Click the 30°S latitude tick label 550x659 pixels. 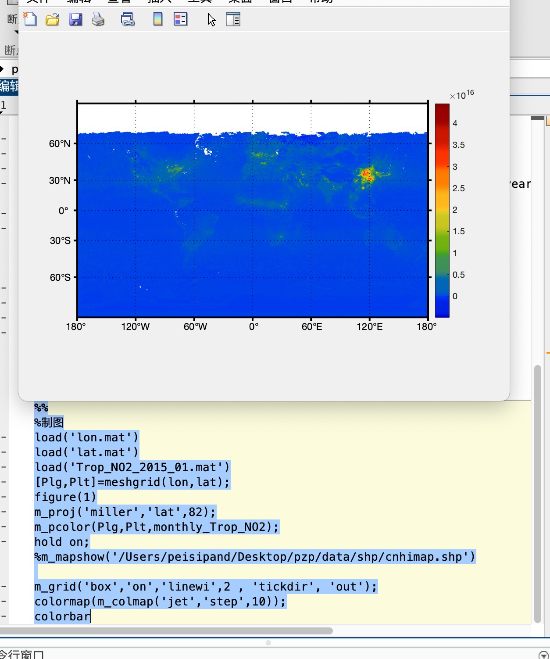click(x=60, y=240)
